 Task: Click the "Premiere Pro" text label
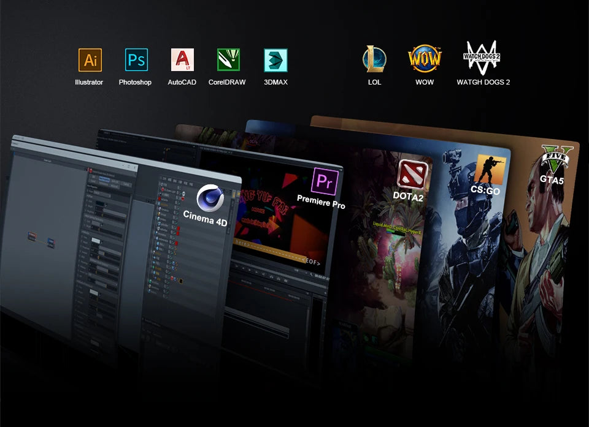(x=321, y=202)
